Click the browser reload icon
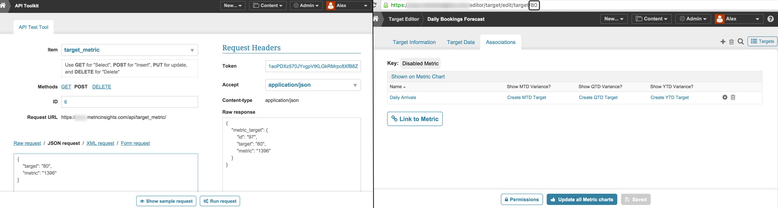 coord(375,5)
